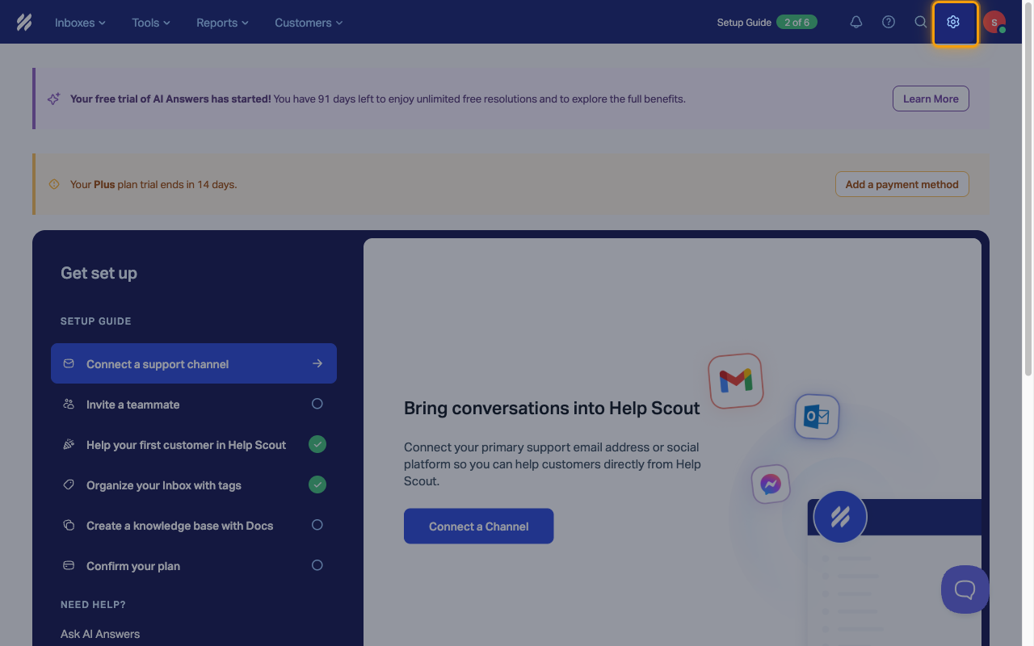The height and width of the screenshot is (646, 1034).
Task: Open the settings gear icon
Action: tap(955, 23)
